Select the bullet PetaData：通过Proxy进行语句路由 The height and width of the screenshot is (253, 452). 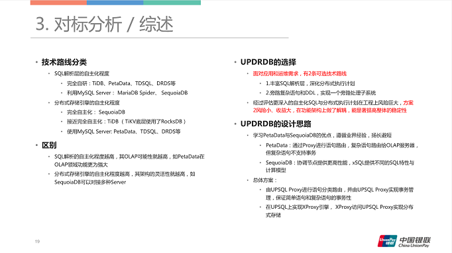342,149
